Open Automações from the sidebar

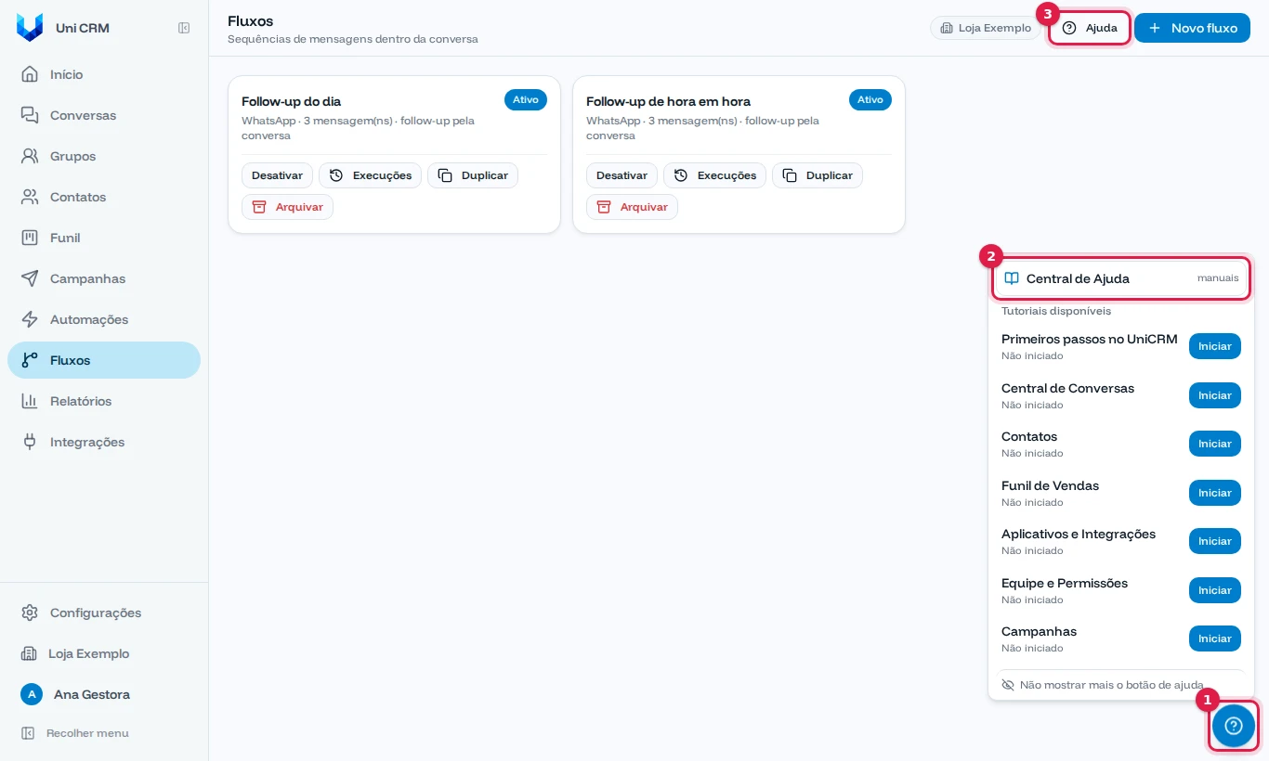[104, 319]
